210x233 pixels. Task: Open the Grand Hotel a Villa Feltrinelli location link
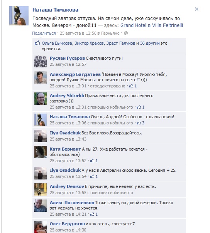152,25
